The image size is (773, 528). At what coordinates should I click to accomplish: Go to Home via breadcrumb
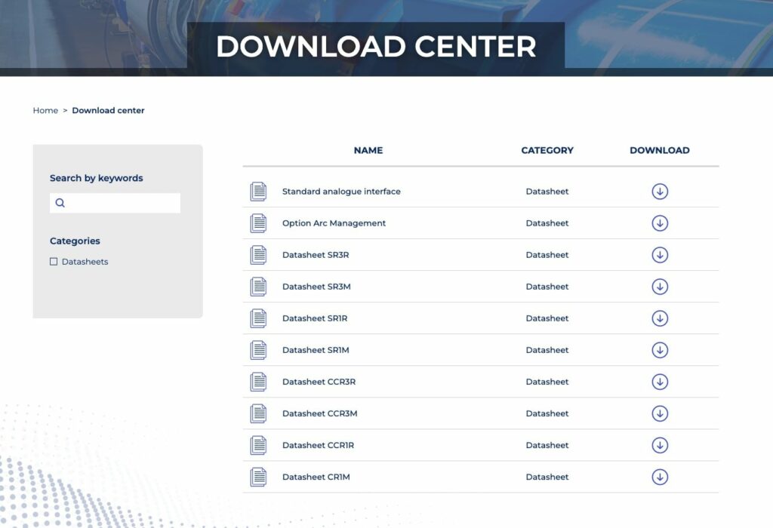point(45,111)
